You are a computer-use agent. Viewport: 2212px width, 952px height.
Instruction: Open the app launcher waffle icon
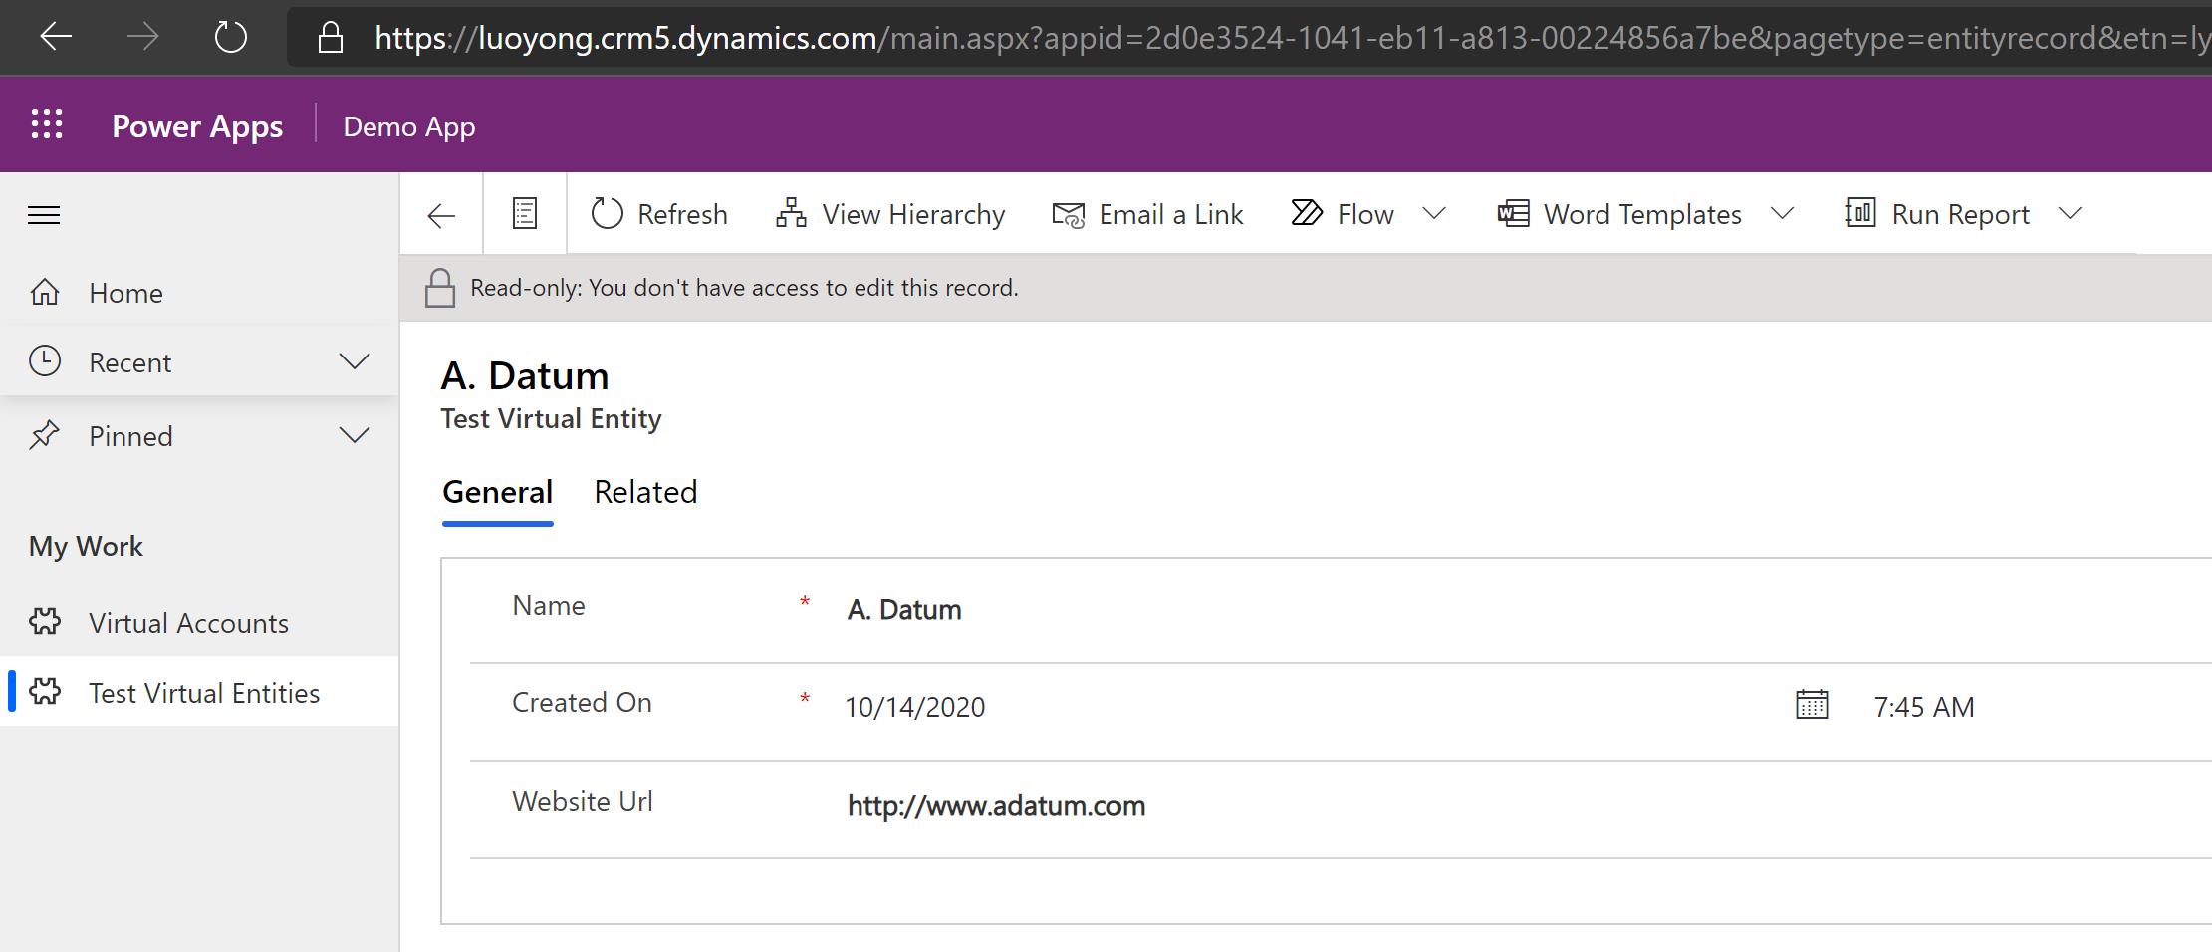tap(47, 124)
